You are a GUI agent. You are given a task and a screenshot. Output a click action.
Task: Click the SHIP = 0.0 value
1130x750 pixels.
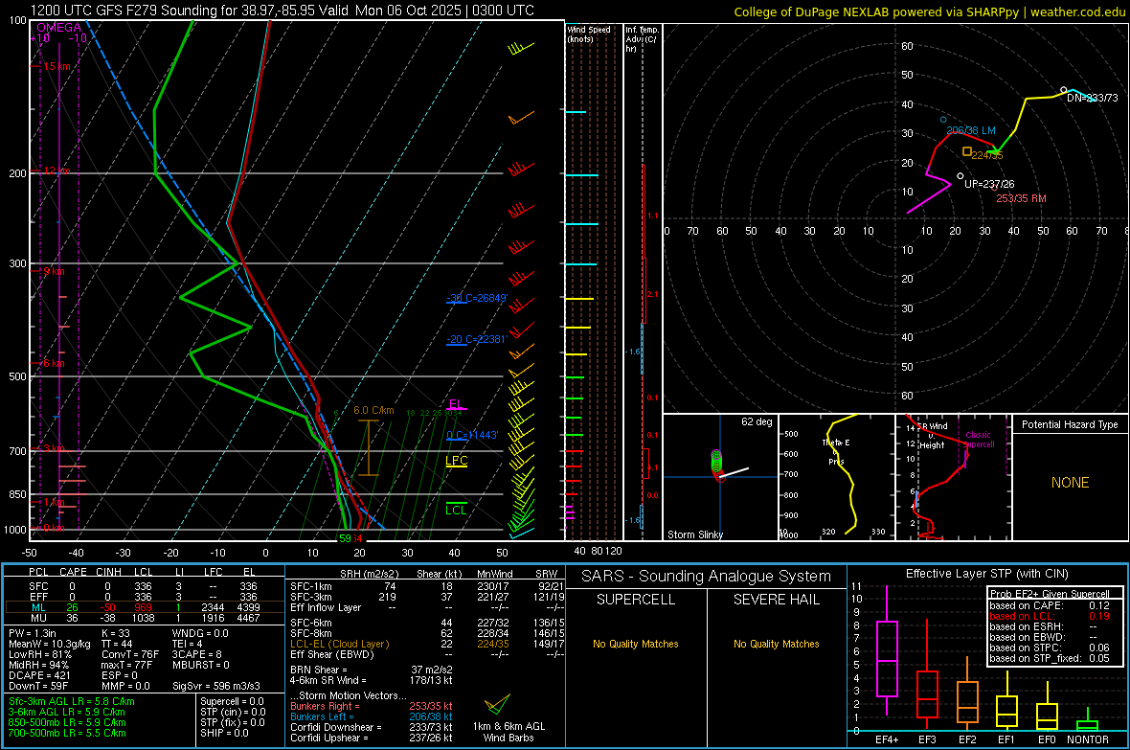[224, 733]
